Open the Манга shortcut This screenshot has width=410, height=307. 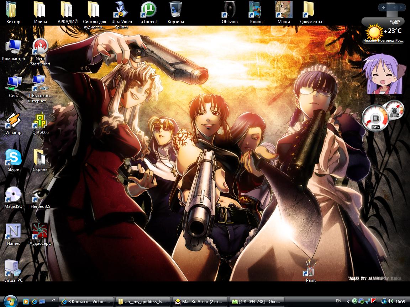pyautogui.click(x=284, y=13)
